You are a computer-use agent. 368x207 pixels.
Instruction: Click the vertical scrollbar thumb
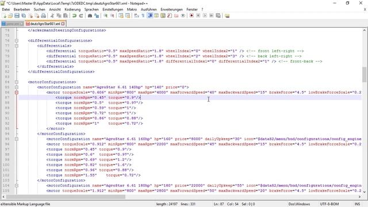364,75
